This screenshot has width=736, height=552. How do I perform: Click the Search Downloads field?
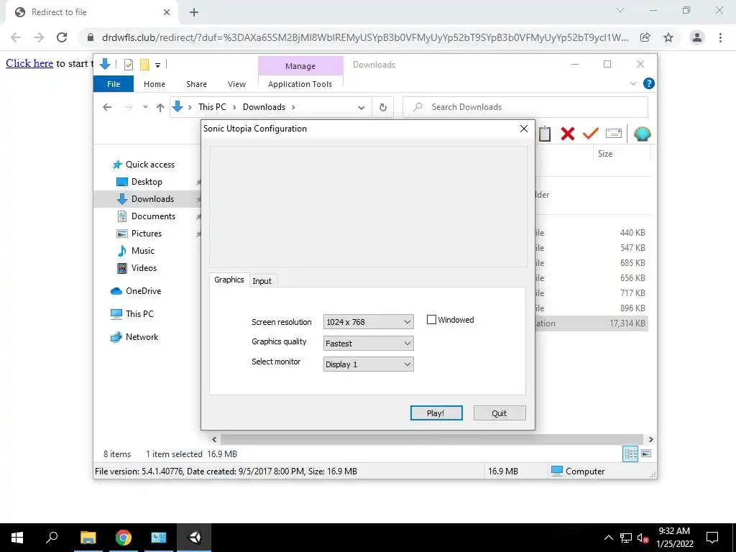pos(525,107)
